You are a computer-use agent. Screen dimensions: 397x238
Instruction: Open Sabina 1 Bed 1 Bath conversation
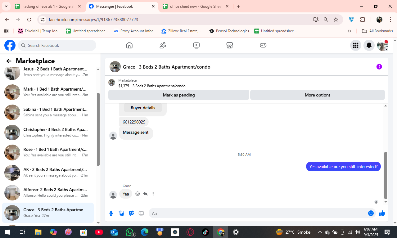click(48, 112)
